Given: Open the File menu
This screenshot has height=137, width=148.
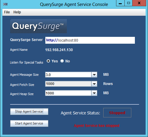Looking at the screenshot, I should click(x=7, y=12).
